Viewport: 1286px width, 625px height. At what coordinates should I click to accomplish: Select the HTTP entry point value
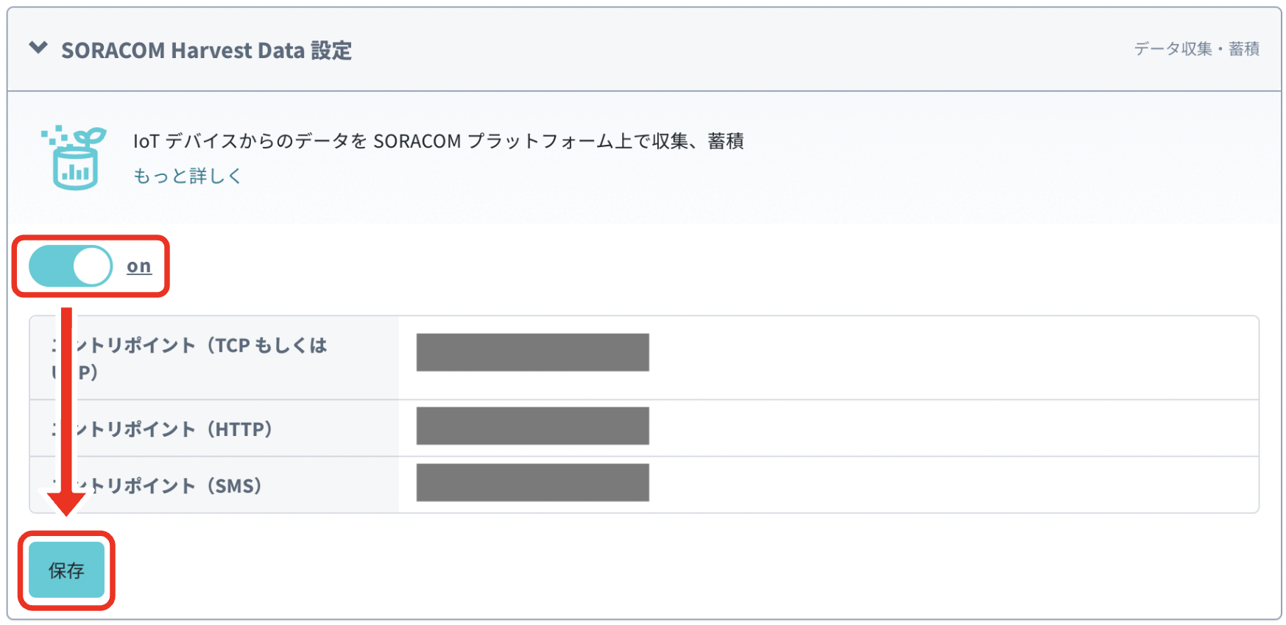pos(532,426)
